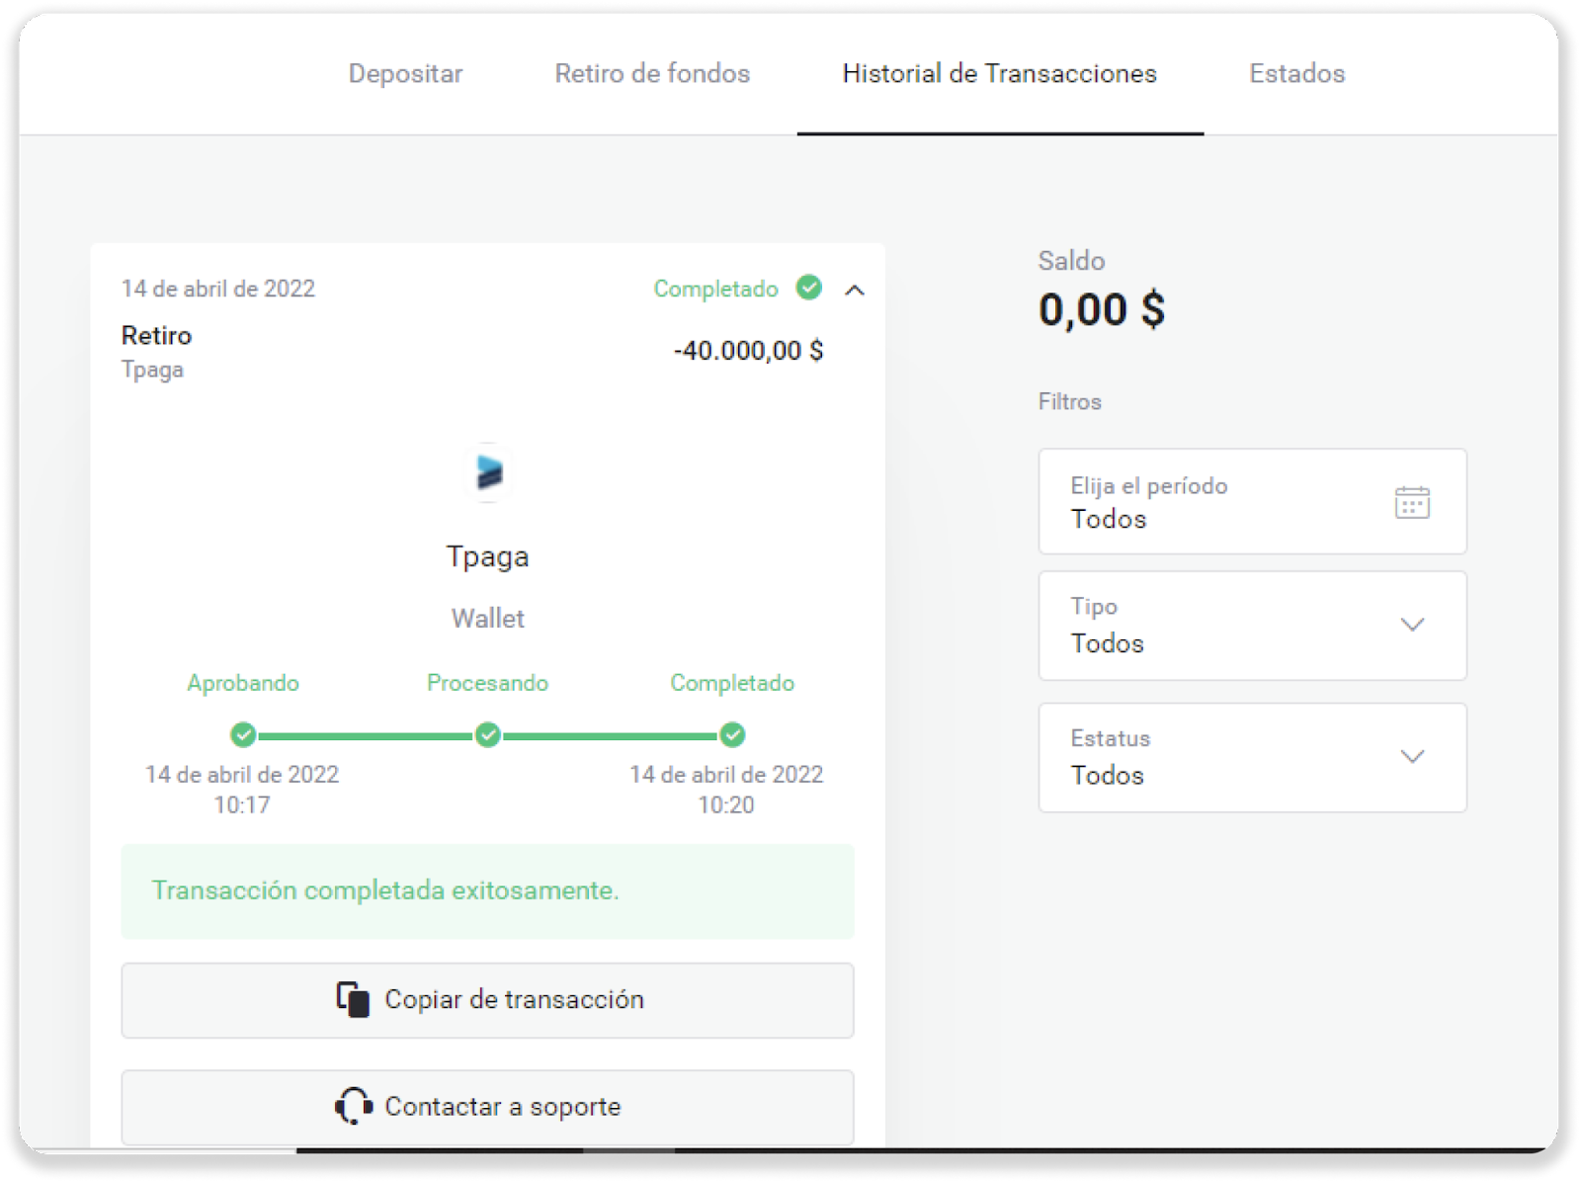This screenshot has height=1182, width=1581.
Task: Select the Historial de Transacciones tab
Action: pyautogui.click(x=999, y=73)
